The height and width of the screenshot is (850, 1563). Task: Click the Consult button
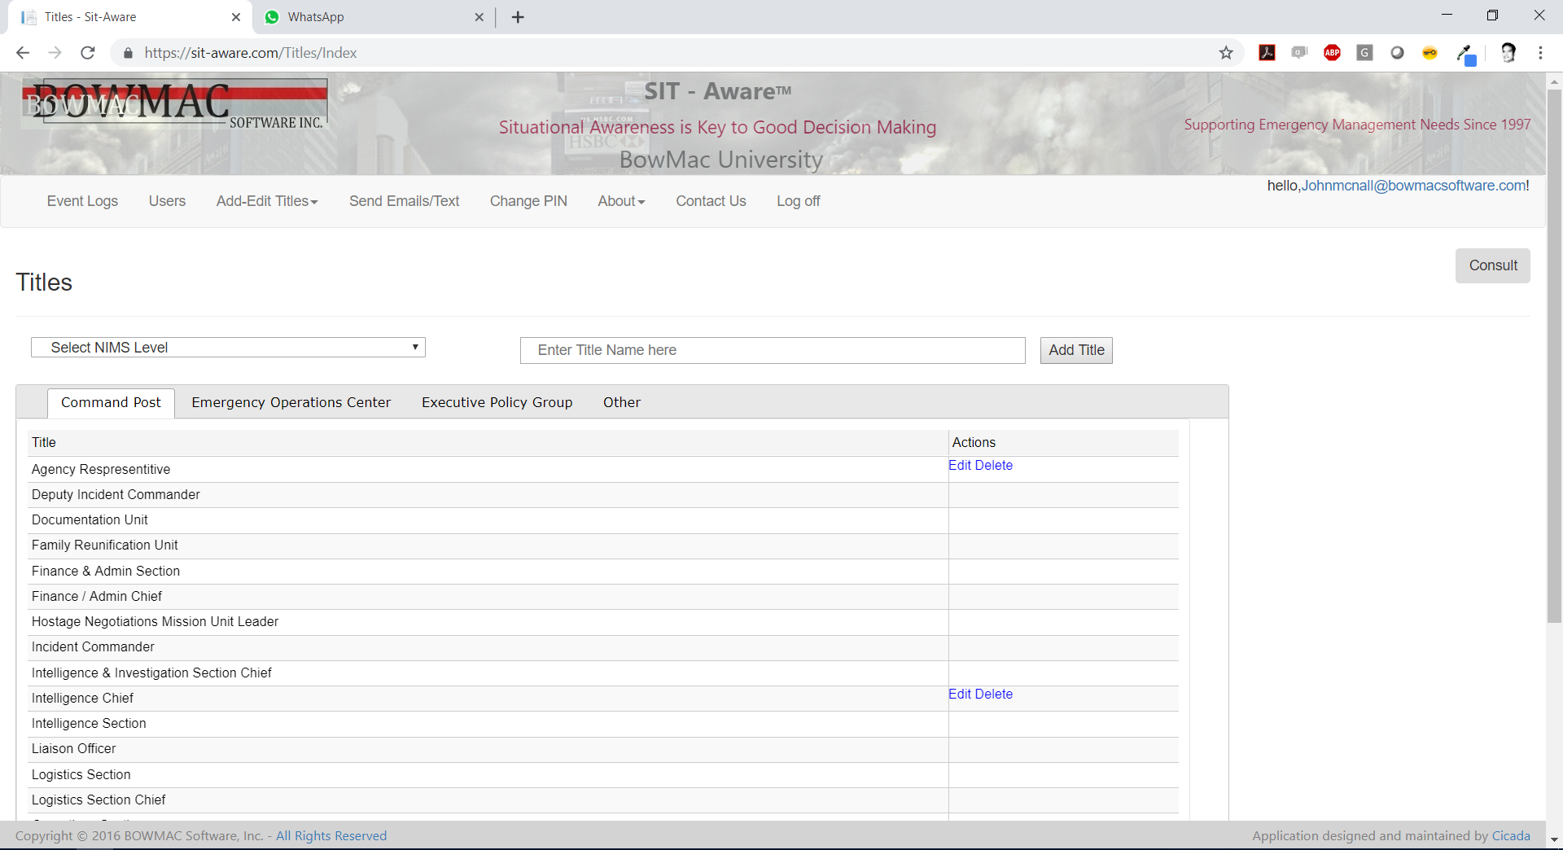tap(1493, 265)
